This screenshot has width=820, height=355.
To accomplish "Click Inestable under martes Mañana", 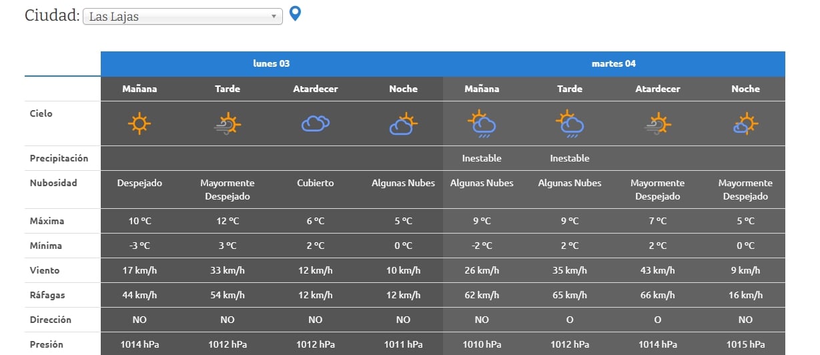I will click(482, 158).
